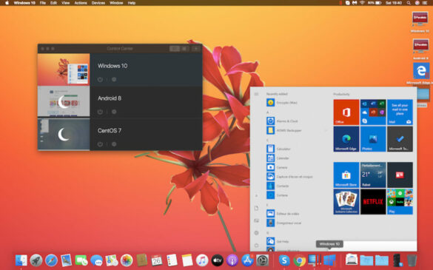Open the Microsoft Solitaire Collection tile
This screenshot has width=433, height=270.
[346, 201]
